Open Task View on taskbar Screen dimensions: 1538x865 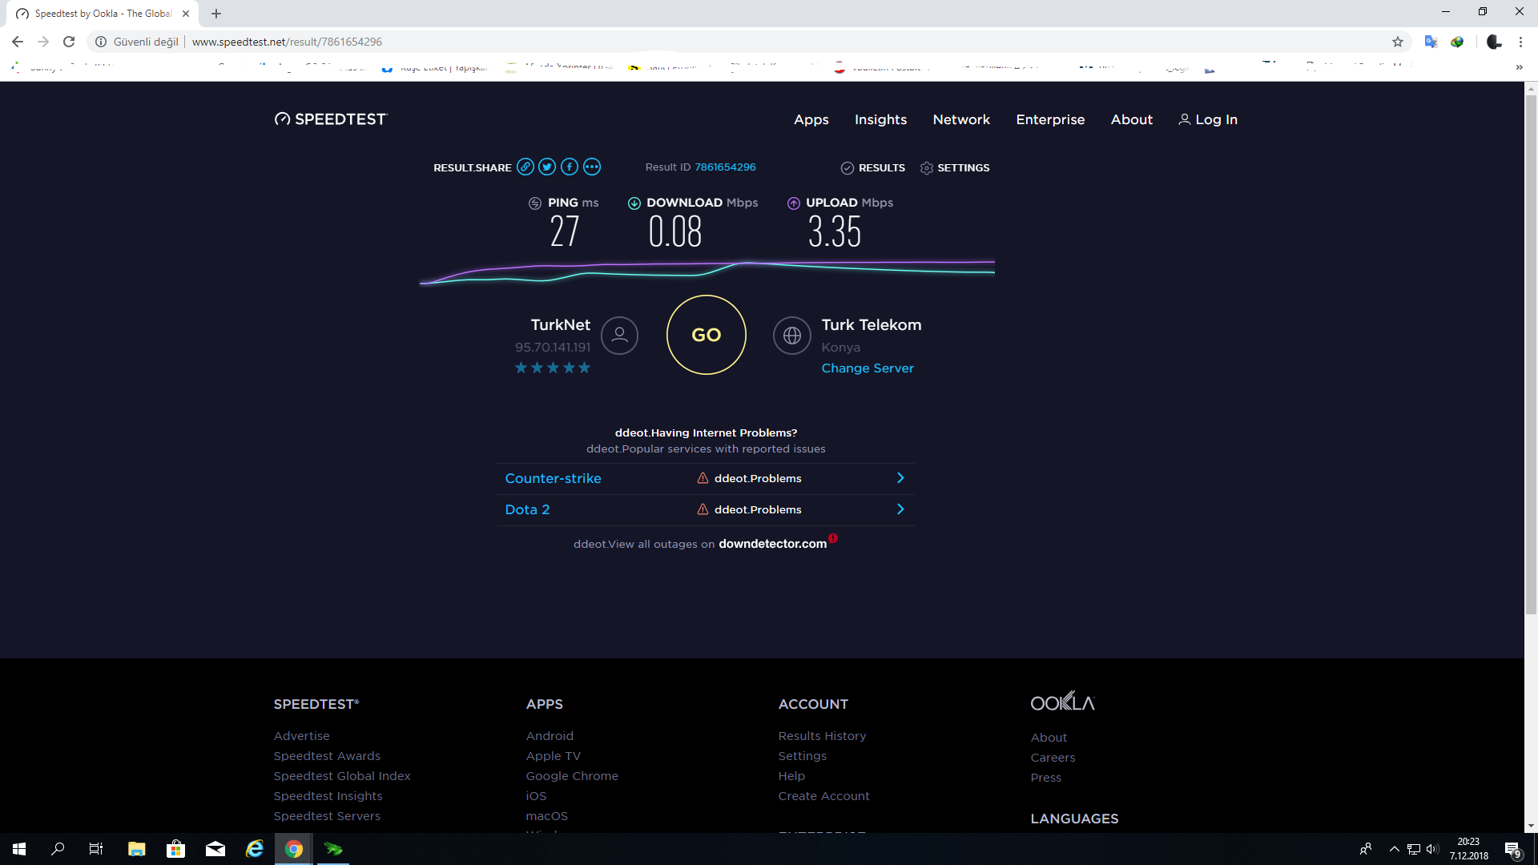pos(96,849)
